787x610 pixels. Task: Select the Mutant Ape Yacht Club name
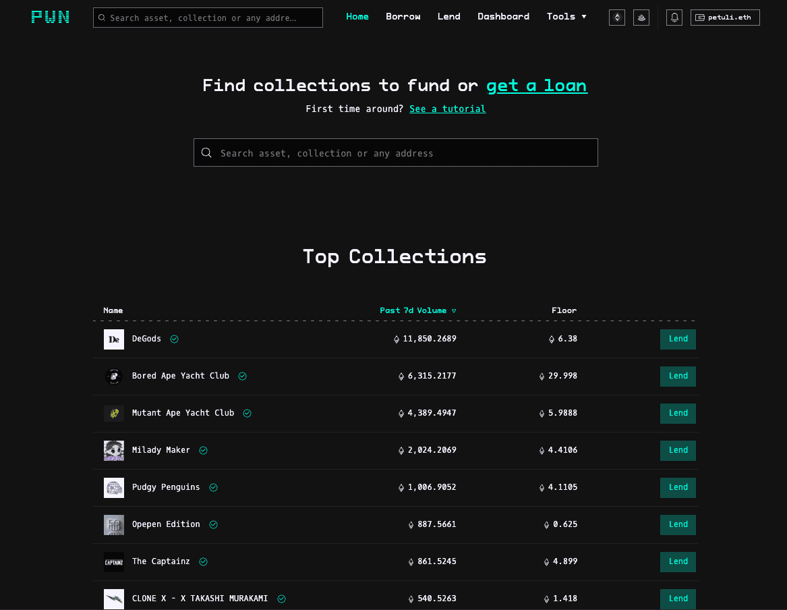coord(183,413)
